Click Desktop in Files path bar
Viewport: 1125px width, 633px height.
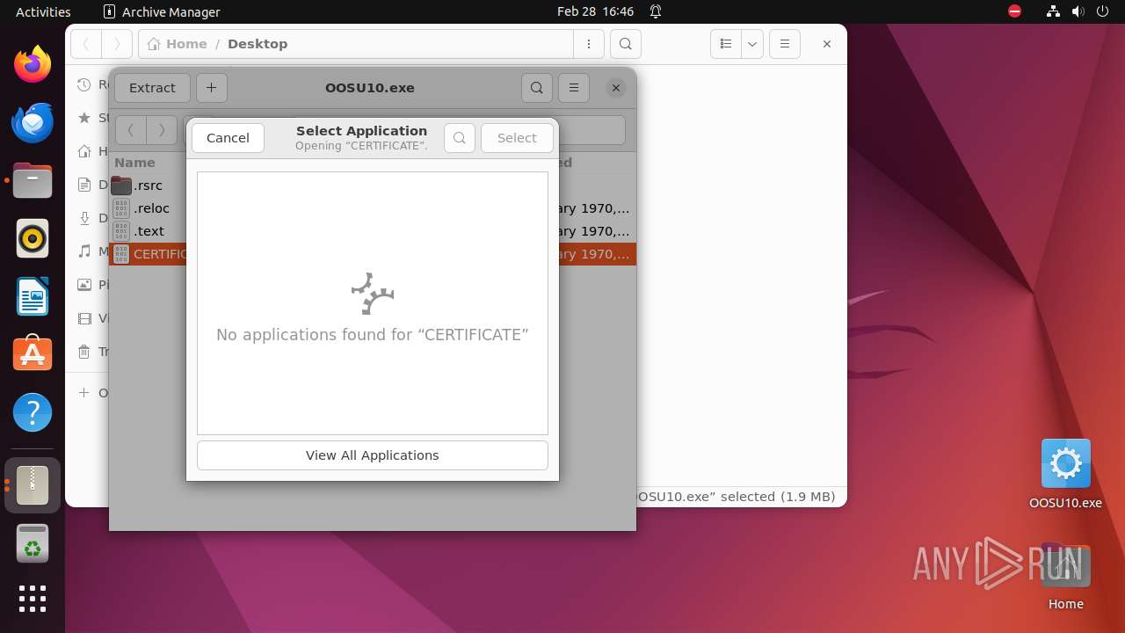coord(258,44)
